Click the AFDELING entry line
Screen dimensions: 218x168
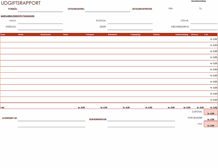point(40,27)
